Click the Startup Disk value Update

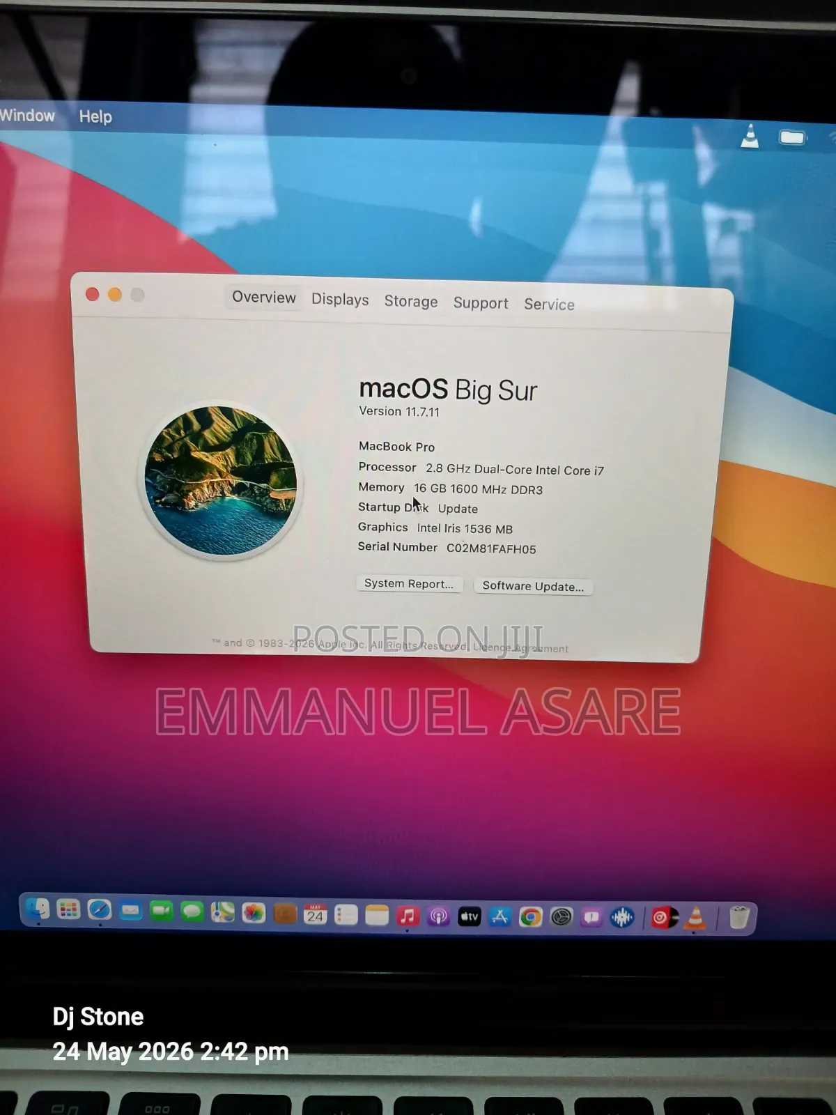(x=458, y=509)
